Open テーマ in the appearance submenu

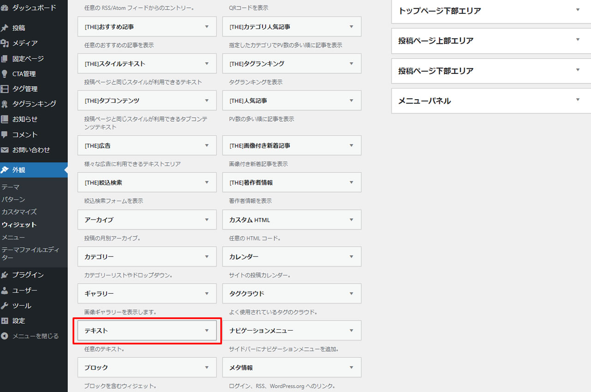pyautogui.click(x=11, y=187)
